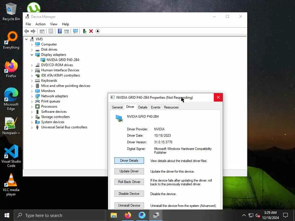Viewport: 295px width, 221px height.
Task: Open File Explorer from the taskbar
Action: 114,215
